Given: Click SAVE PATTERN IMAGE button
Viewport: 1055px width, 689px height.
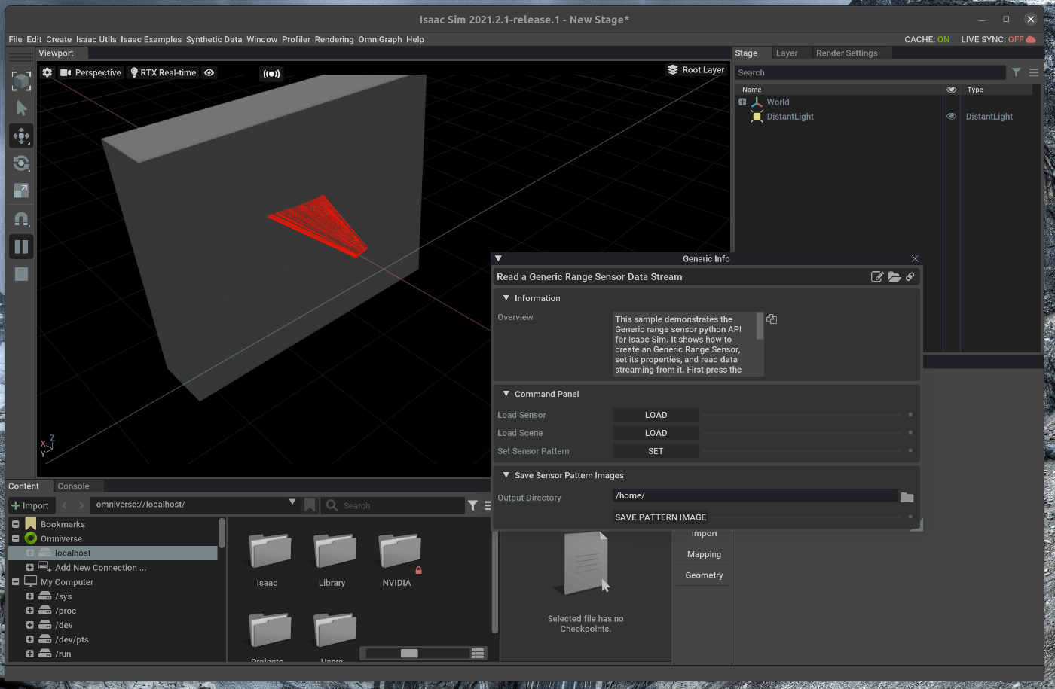Looking at the screenshot, I should click(x=661, y=517).
